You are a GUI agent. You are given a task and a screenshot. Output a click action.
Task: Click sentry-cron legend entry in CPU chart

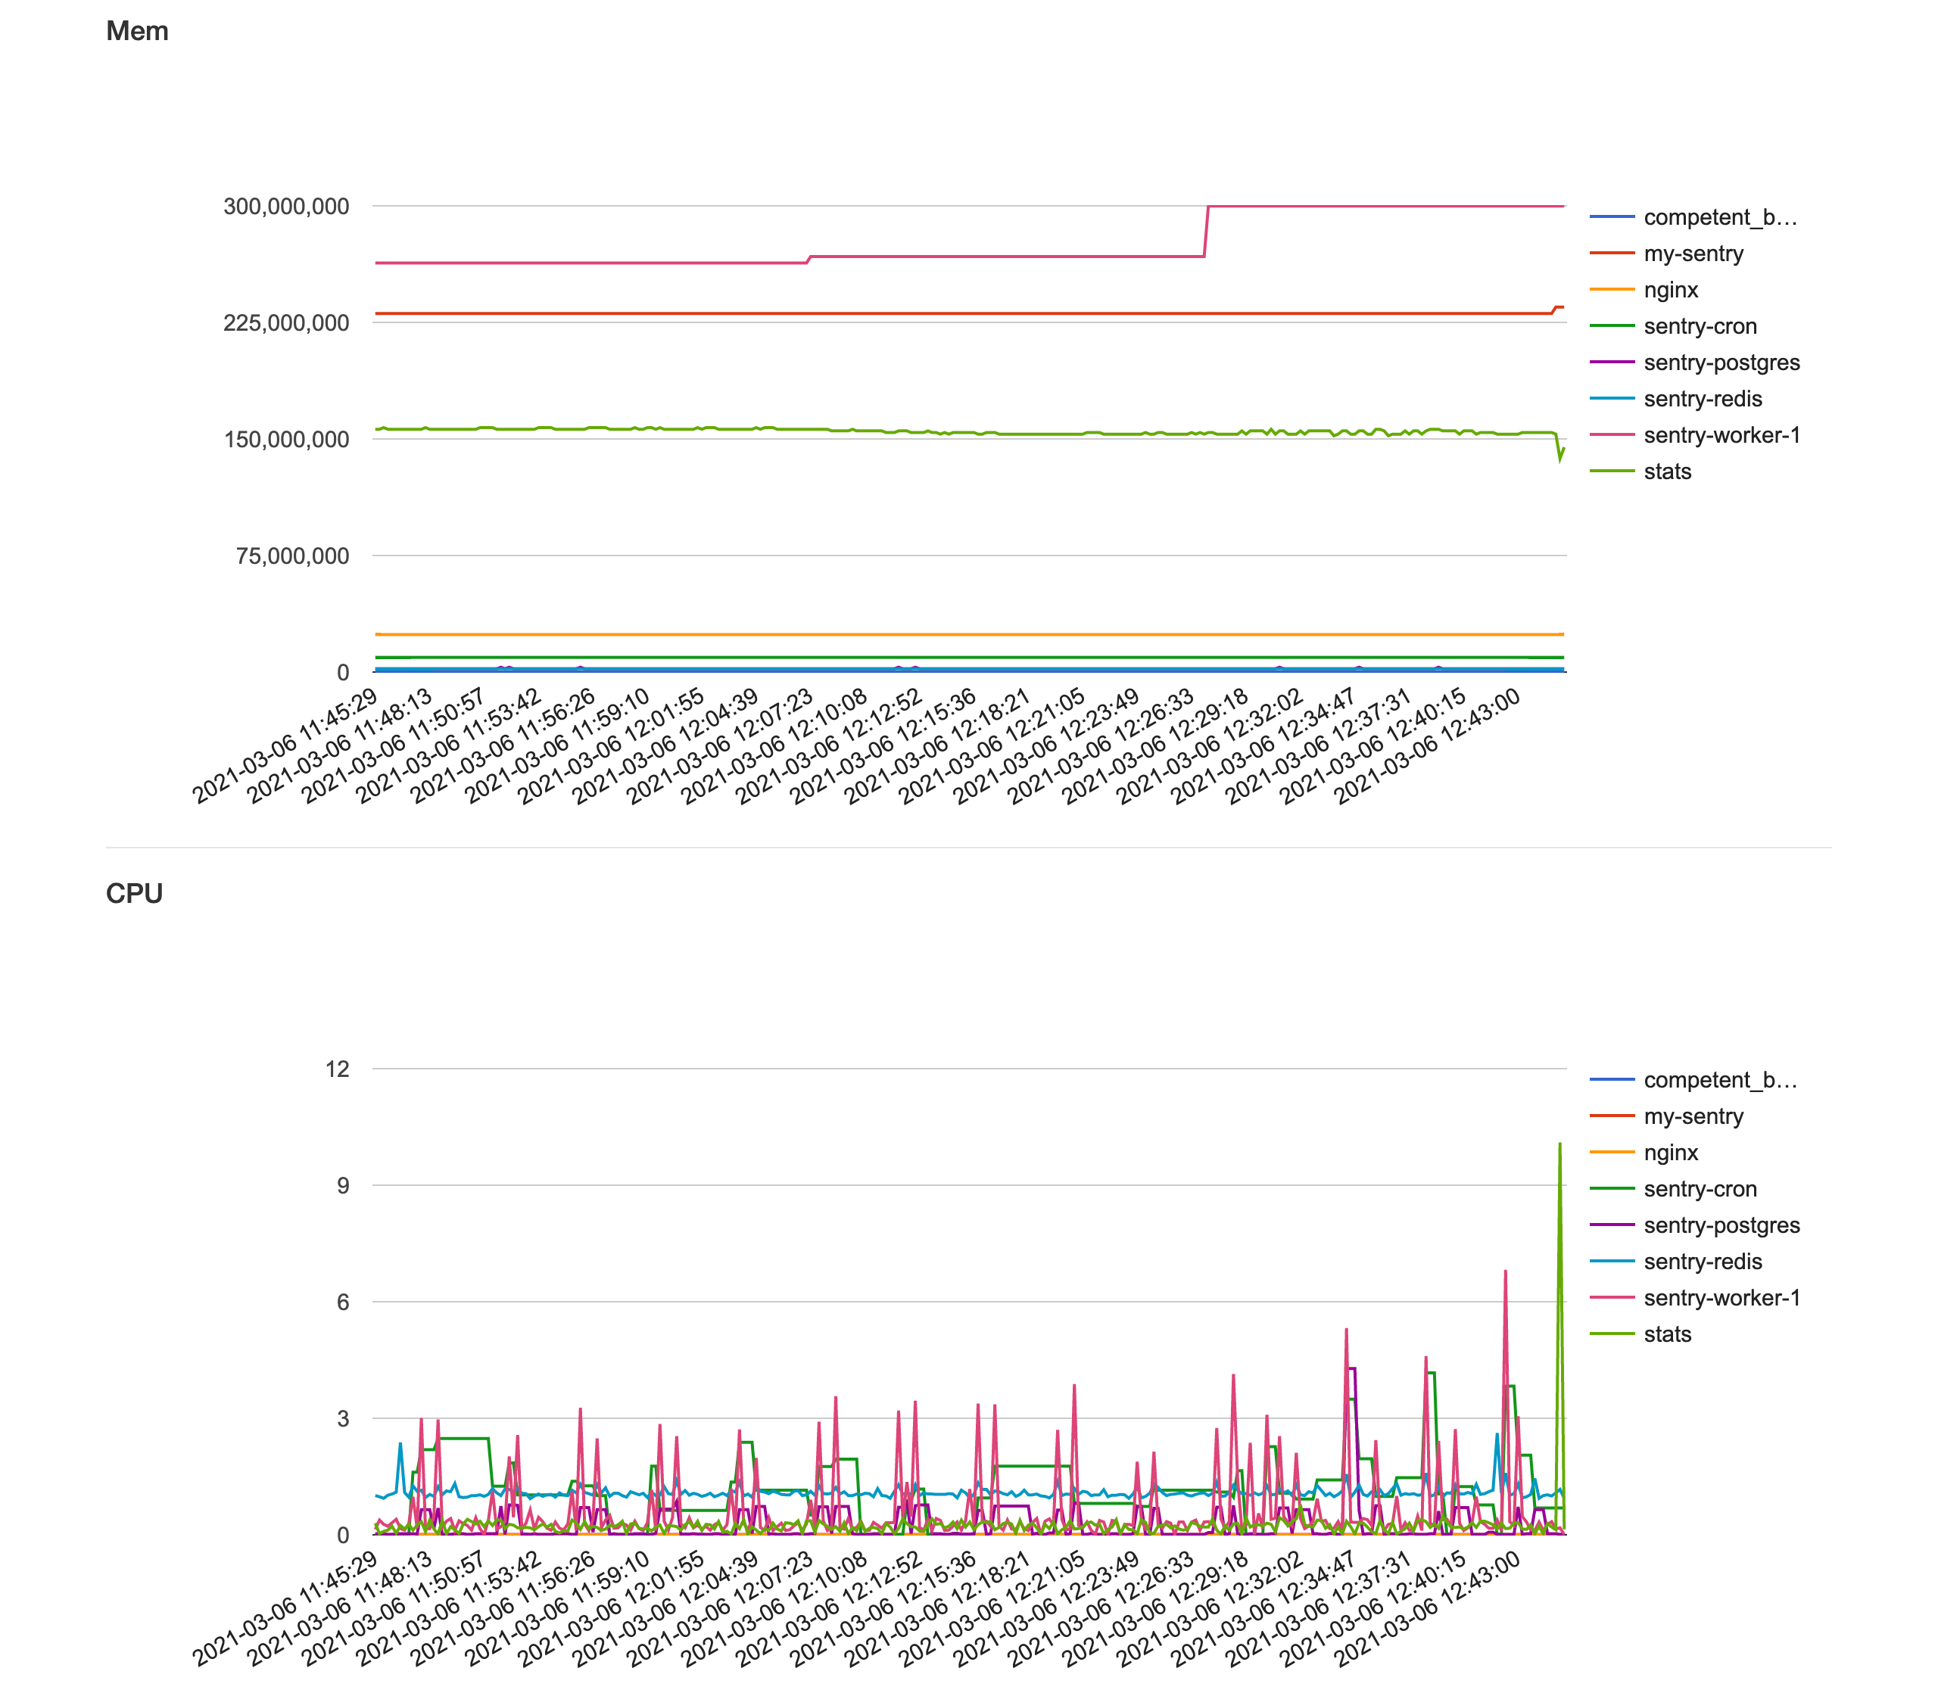tap(1674, 1188)
